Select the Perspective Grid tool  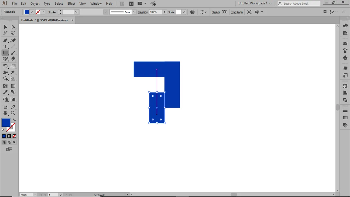(13, 79)
